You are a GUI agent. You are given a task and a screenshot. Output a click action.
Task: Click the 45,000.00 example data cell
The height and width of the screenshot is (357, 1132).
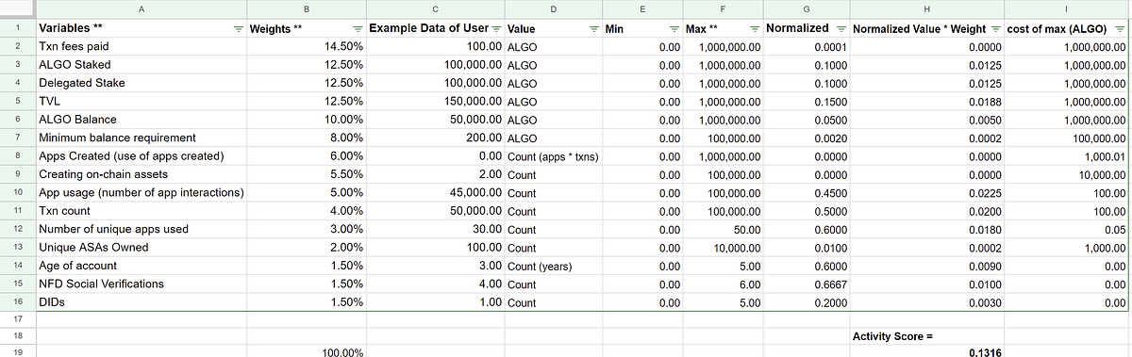(435, 193)
